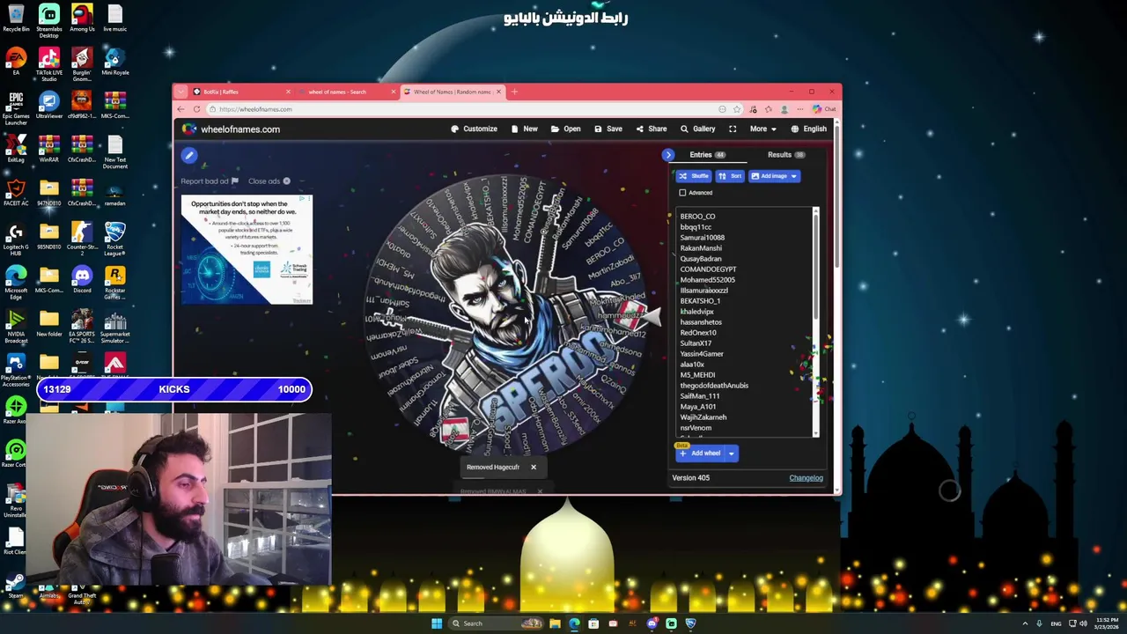1127x634 pixels.
Task: Dismiss the Removed notification toast
Action: coord(533,468)
